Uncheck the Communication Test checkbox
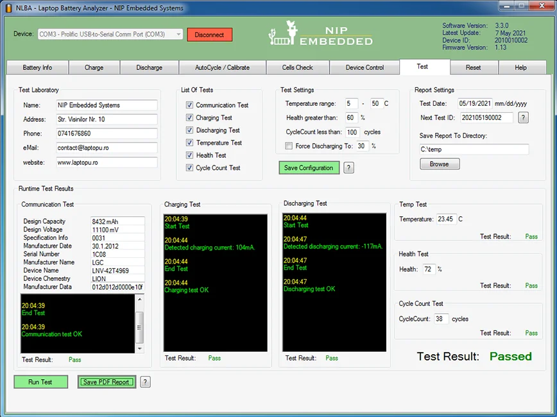 (x=189, y=105)
